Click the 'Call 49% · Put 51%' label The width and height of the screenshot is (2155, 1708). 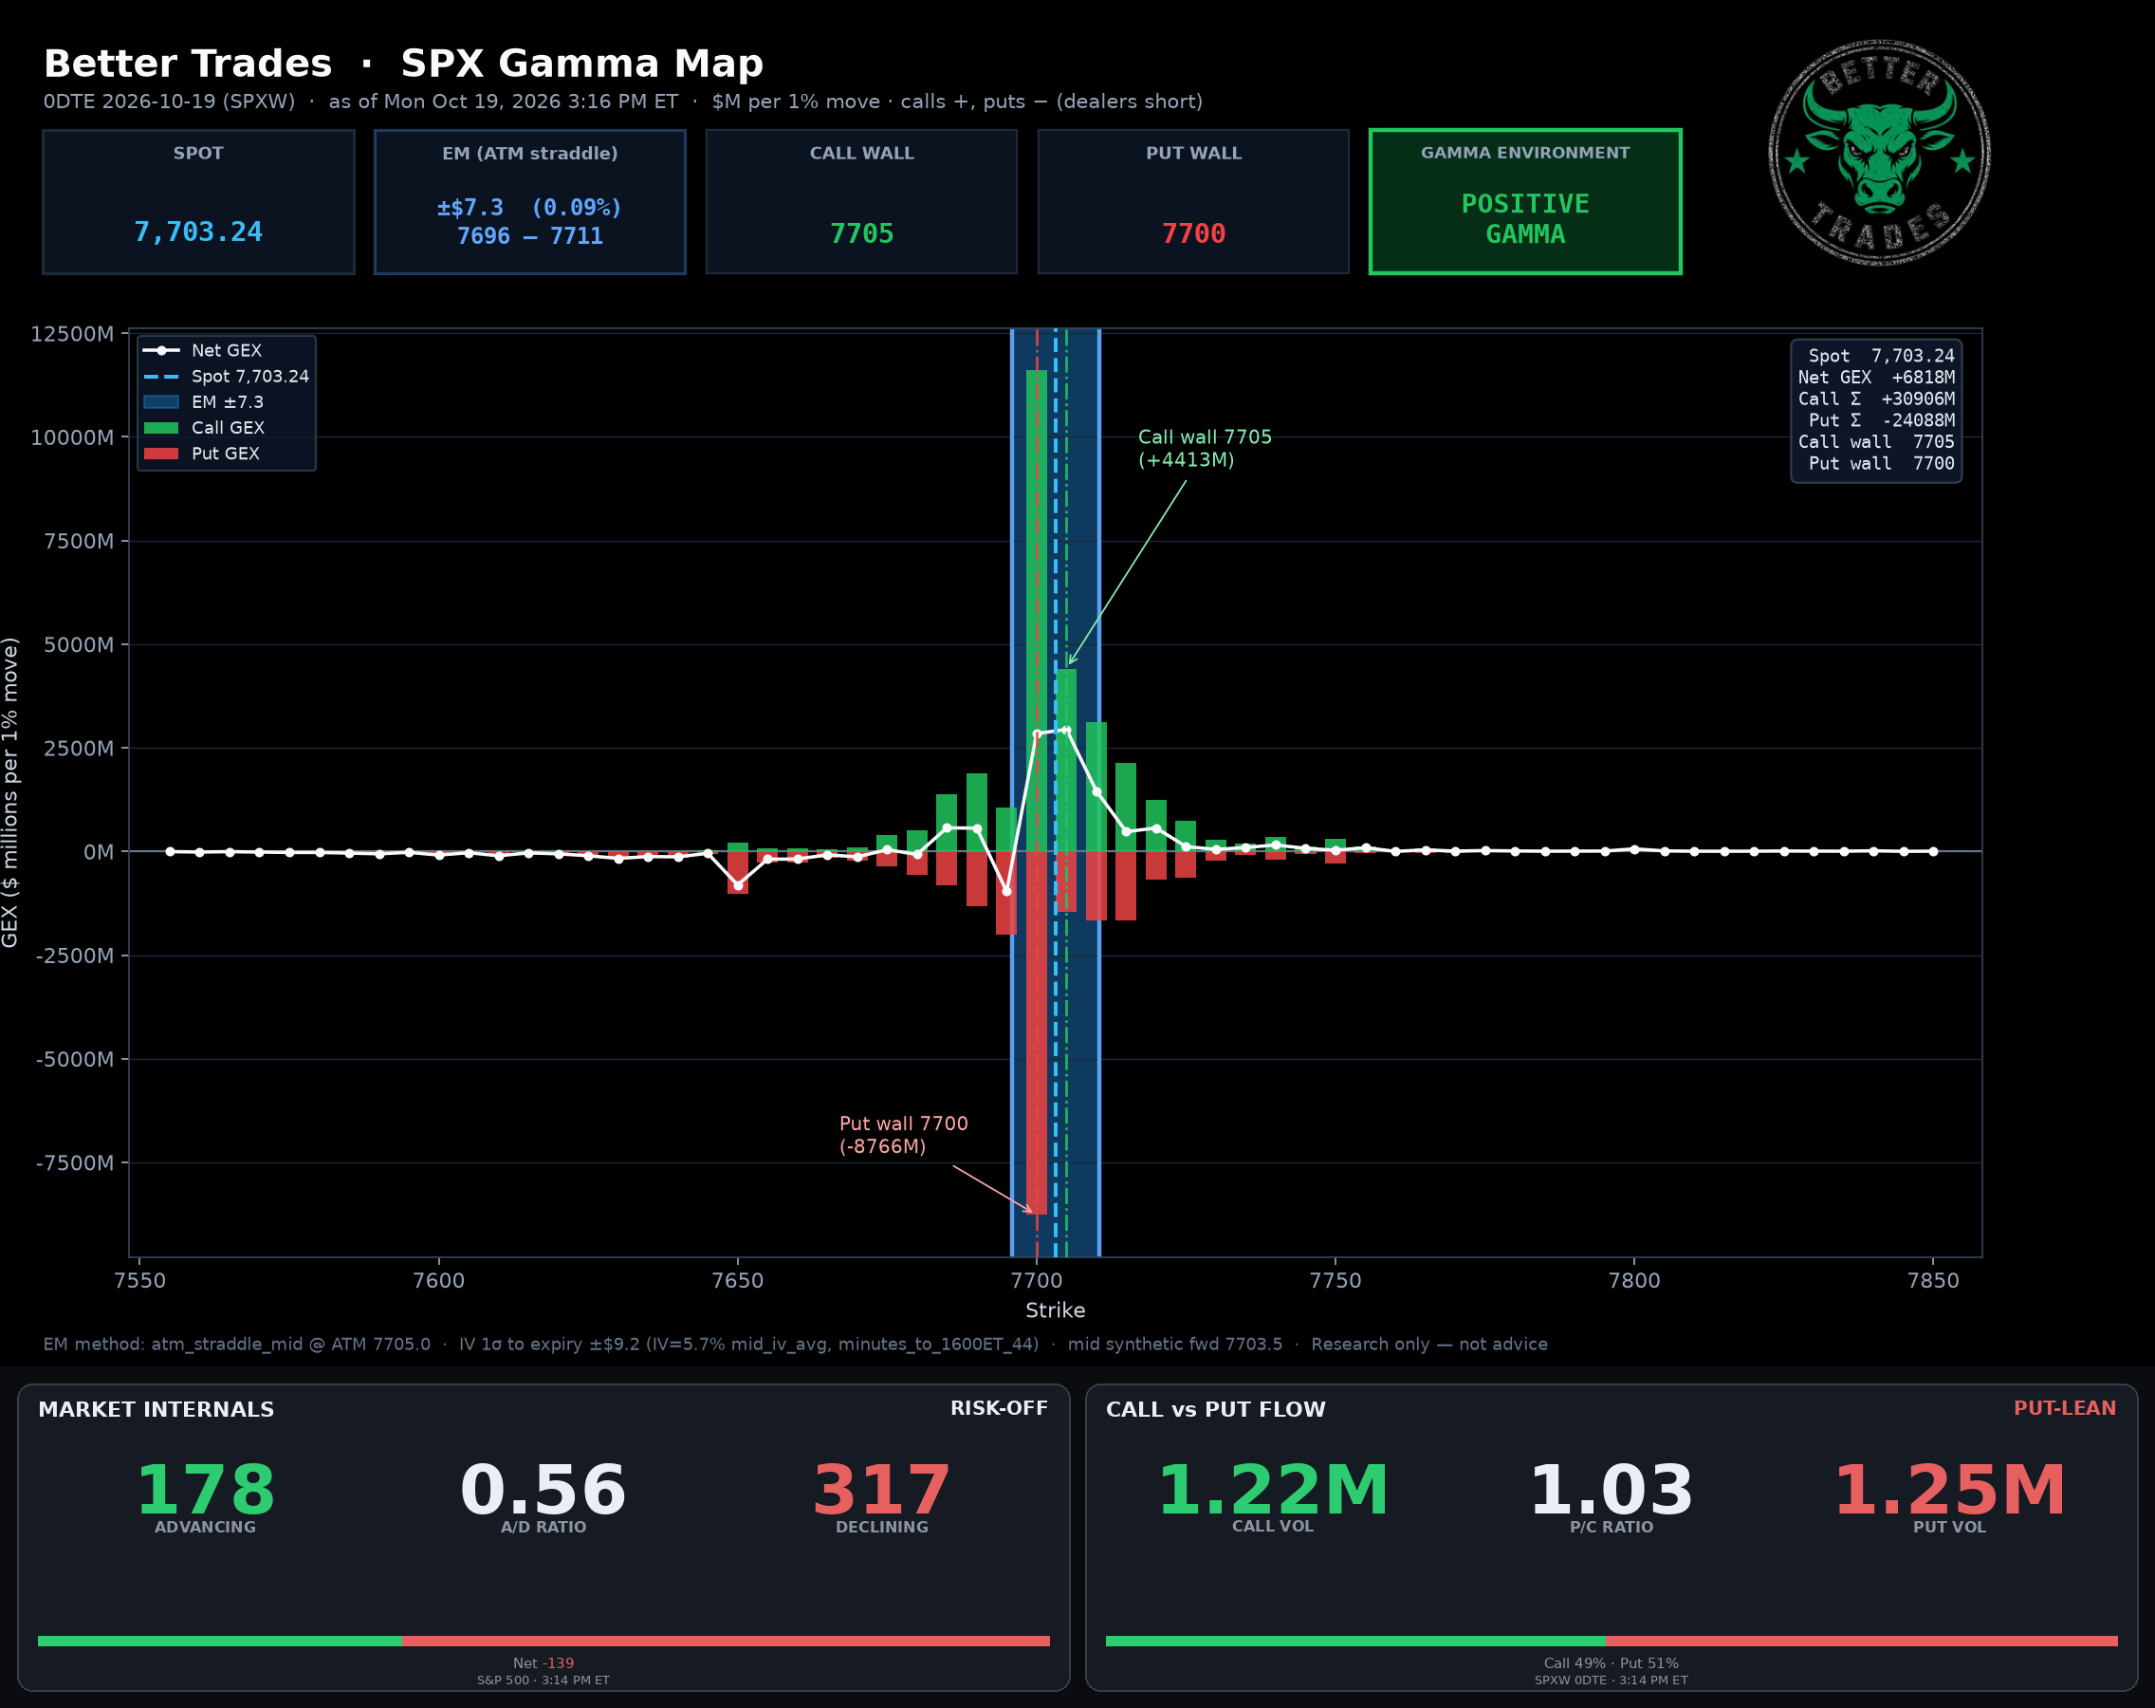1612,1663
